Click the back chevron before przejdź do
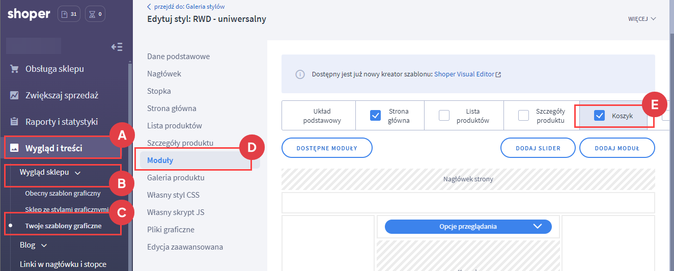Screen dimensions: 674x271 tap(149, 7)
